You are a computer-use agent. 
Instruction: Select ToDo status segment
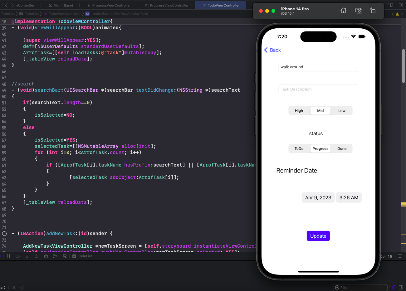[x=299, y=149]
